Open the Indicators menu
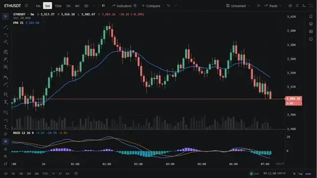The height and width of the screenshot is (178, 317). pyautogui.click(x=124, y=6)
